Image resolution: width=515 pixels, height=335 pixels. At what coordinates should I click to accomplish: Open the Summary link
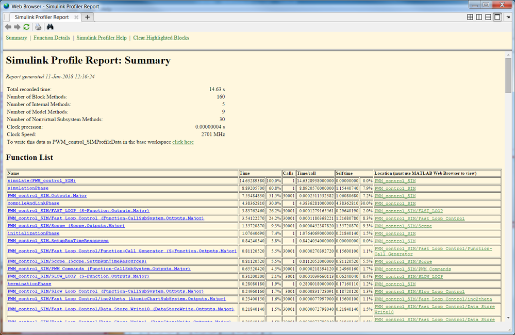(x=16, y=38)
